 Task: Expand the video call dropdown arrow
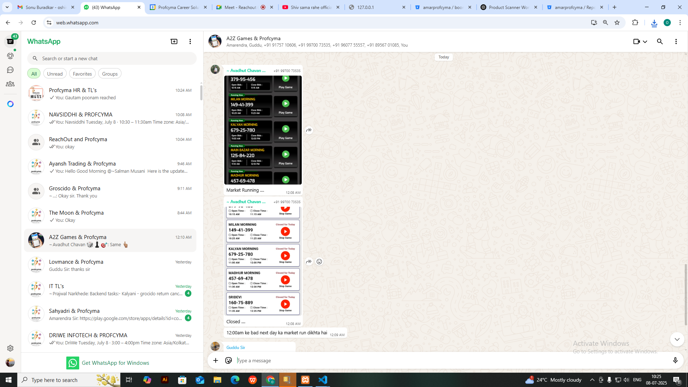pyautogui.click(x=645, y=42)
